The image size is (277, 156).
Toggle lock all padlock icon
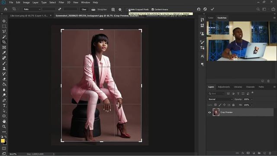coord(233,105)
